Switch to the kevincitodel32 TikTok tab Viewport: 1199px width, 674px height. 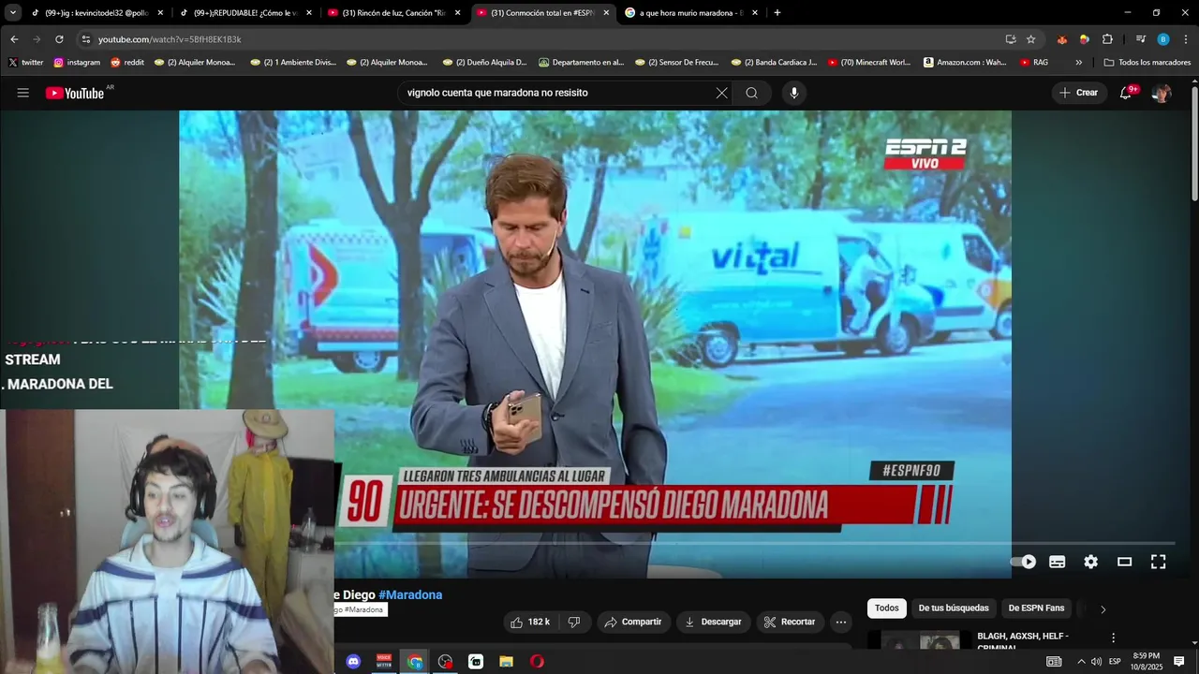[96, 13]
